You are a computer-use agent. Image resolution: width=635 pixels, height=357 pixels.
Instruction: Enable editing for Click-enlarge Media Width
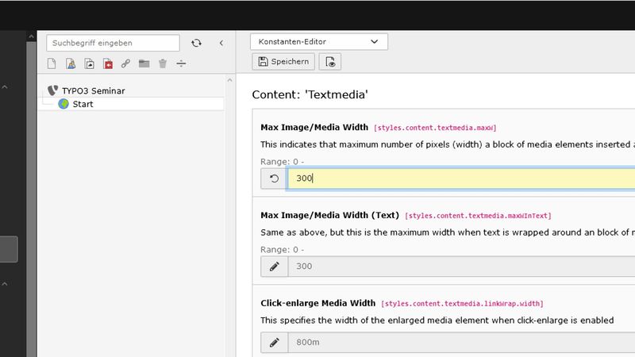[x=275, y=343]
